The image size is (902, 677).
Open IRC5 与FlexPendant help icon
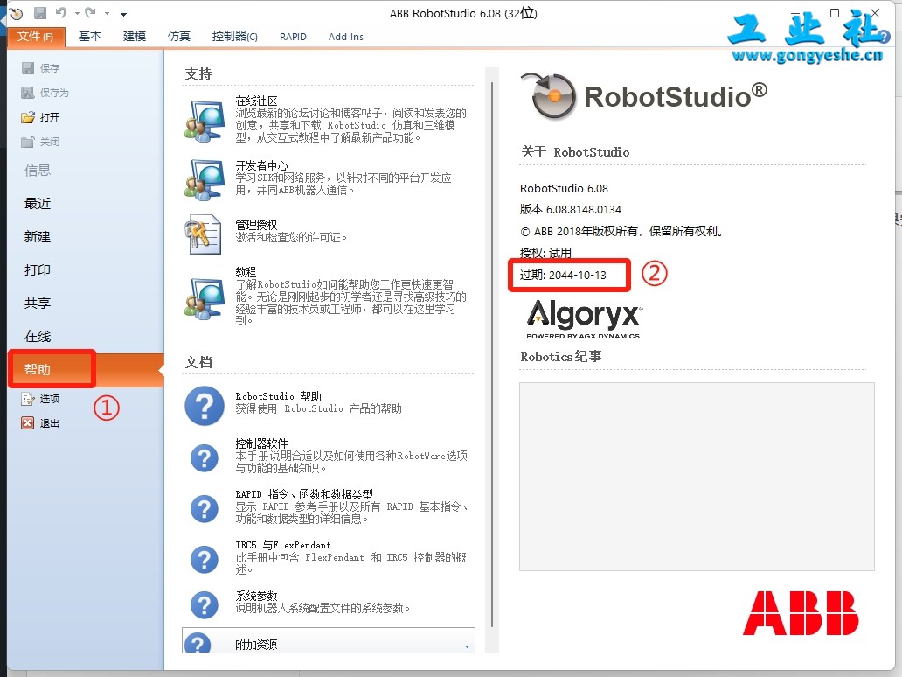205,560
